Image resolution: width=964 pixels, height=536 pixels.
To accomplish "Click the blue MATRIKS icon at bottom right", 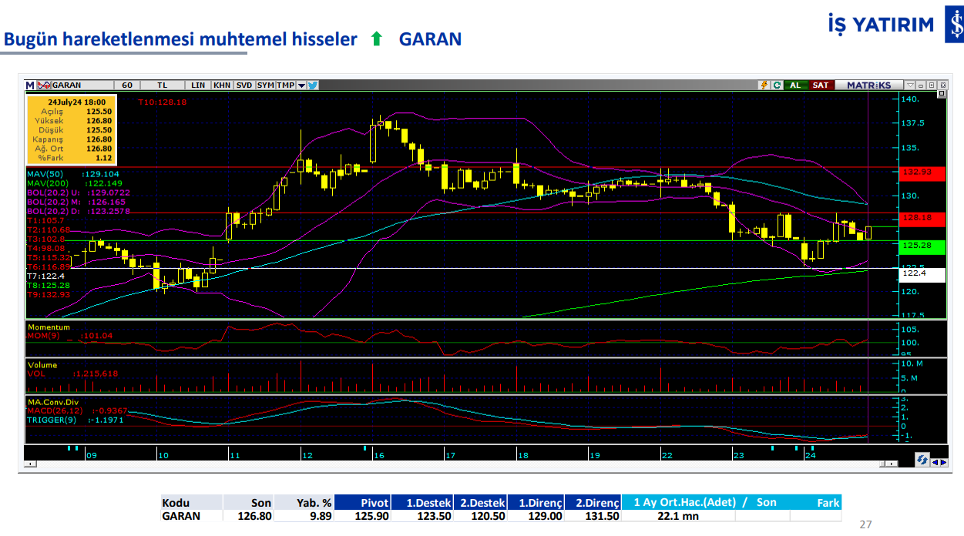I will (922, 460).
